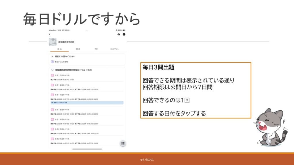Screen dimensions: 294x165
Task: Tap the cloud download icon
Action: coord(119,34)
